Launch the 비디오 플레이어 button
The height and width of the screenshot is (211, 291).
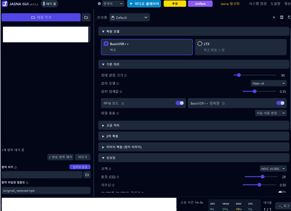tap(144, 4)
